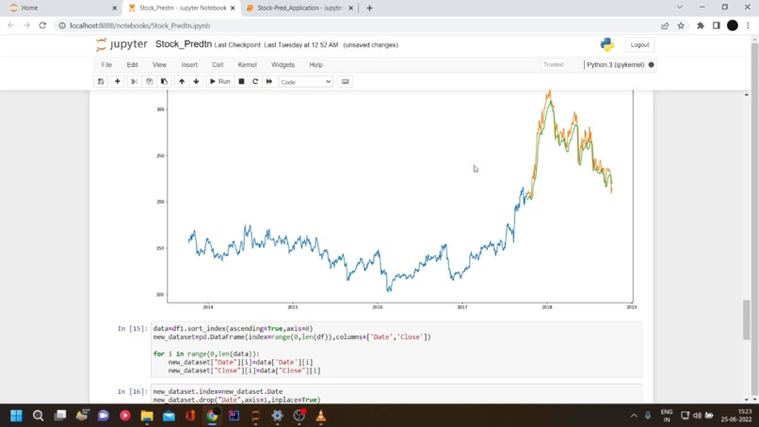Insert cell below with plus icon
The width and height of the screenshot is (759, 427).
tap(117, 81)
